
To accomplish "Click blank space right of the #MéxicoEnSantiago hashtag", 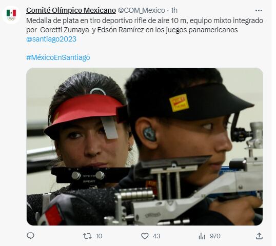I will (x=176, y=57).
